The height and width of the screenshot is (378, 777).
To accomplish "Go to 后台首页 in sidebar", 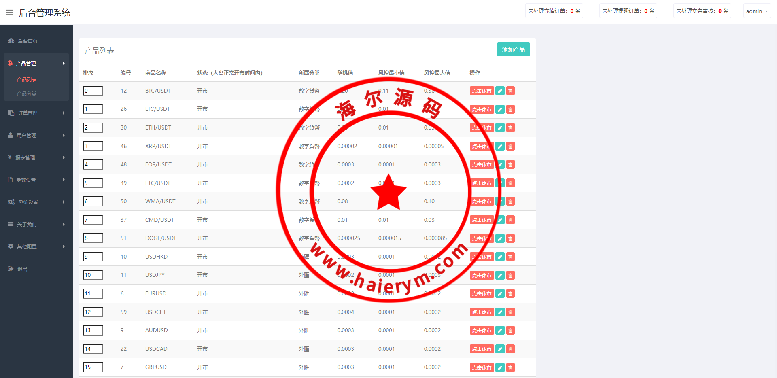I will [28, 41].
